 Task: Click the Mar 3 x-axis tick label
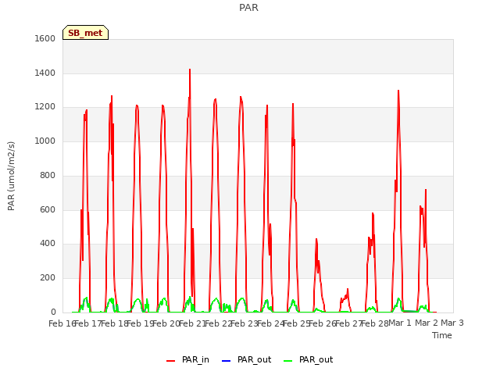452,323
